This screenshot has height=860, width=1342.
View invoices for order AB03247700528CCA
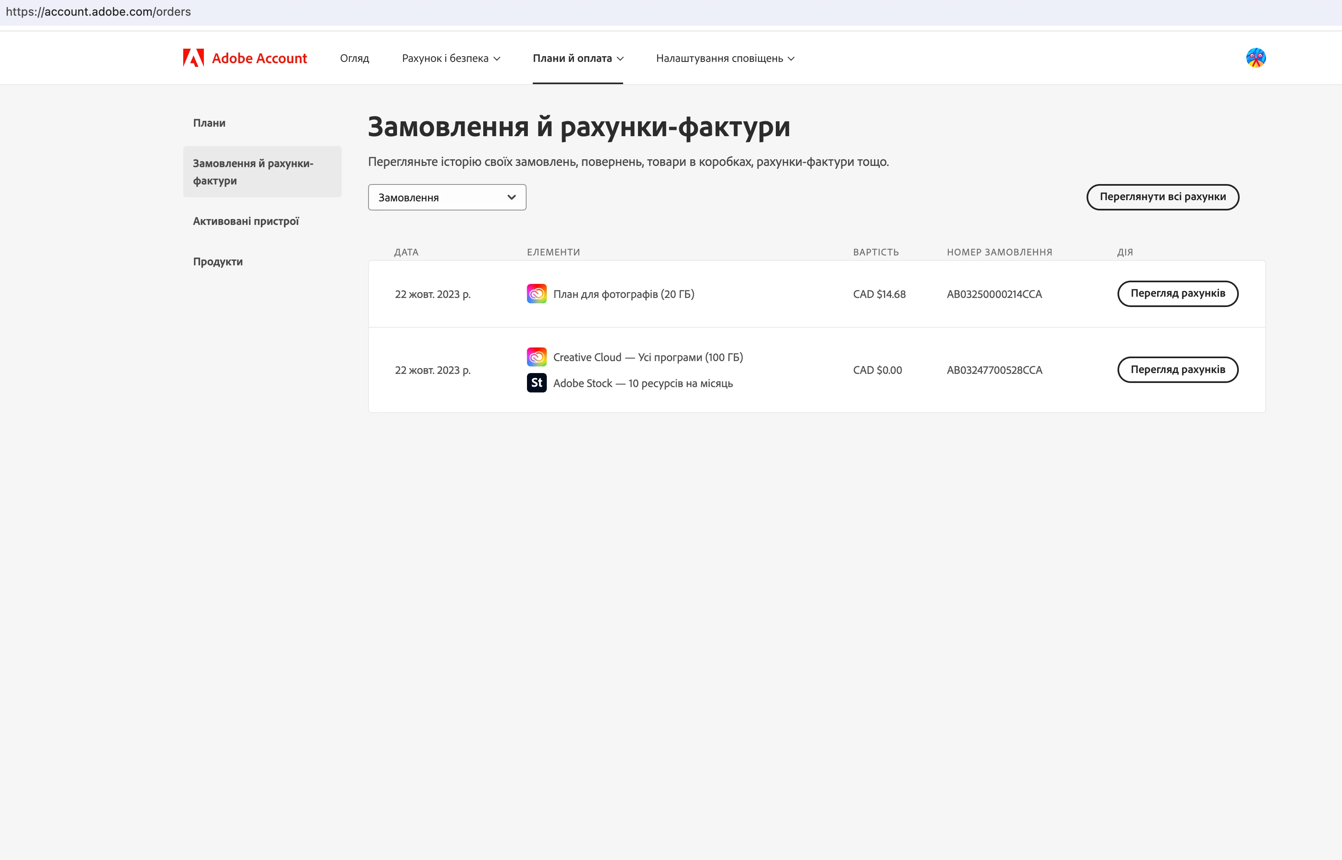point(1177,370)
